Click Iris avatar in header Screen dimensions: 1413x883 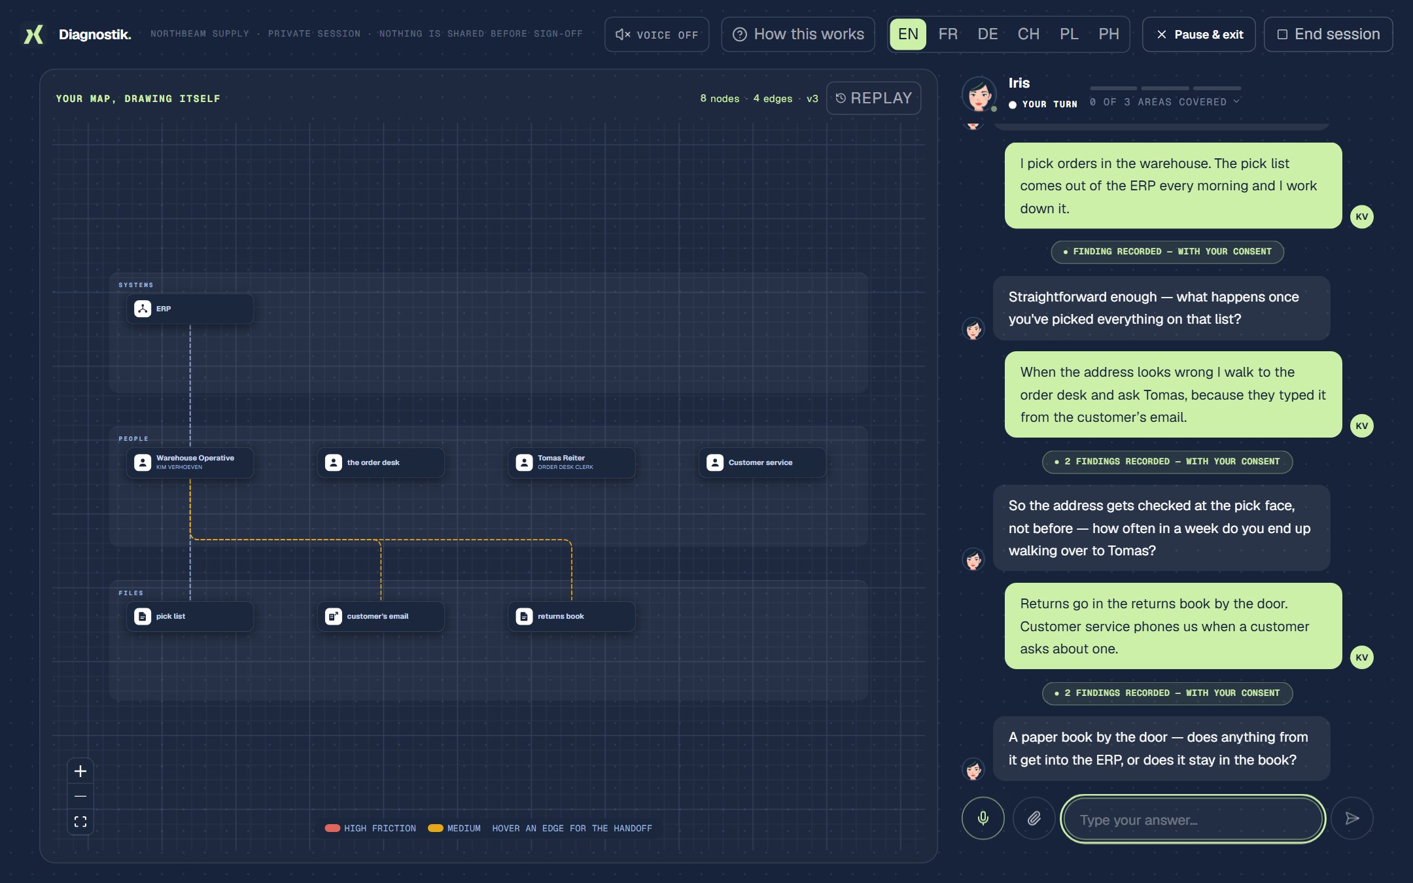(x=979, y=94)
